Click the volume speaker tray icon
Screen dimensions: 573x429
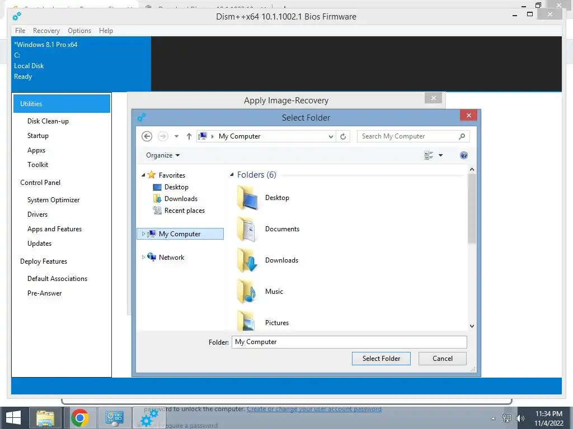(x=520, y=418)
